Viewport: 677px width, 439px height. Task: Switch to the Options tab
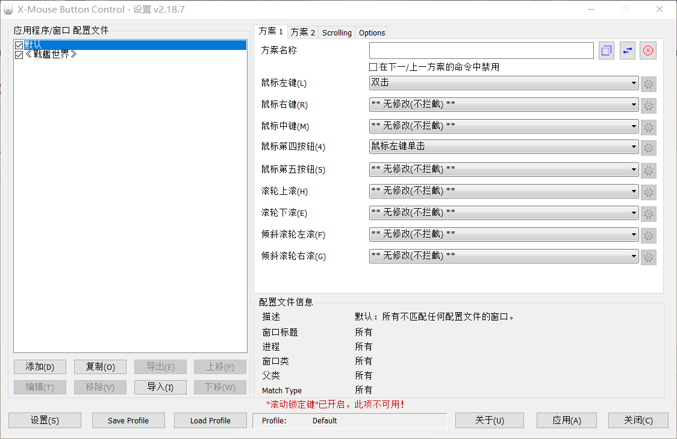(x=372, y=32)
